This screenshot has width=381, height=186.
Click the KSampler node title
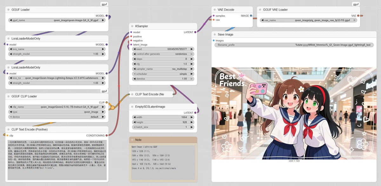point(142,26)
